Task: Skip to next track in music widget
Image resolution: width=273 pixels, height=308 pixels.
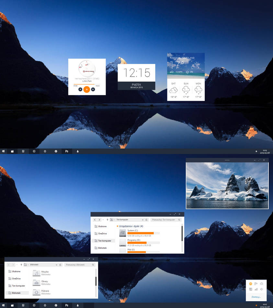Action: coord(93,89)
